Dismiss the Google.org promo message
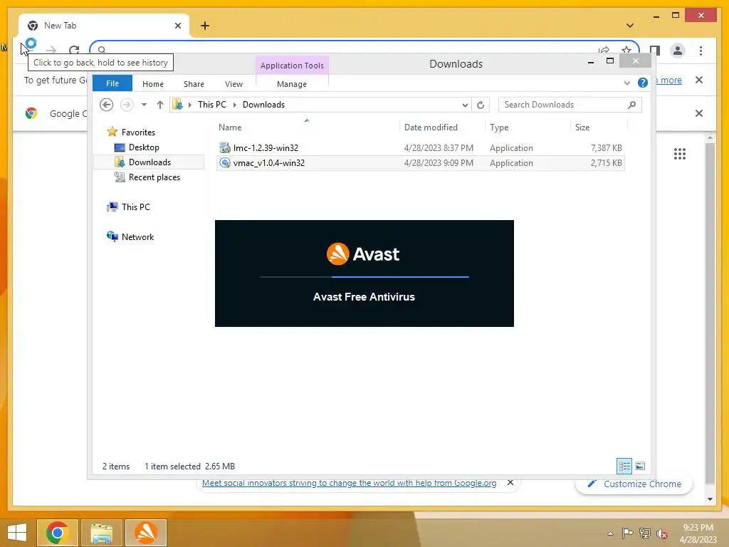Viewport: 729px width, 547px height. [x=510, y=482]
